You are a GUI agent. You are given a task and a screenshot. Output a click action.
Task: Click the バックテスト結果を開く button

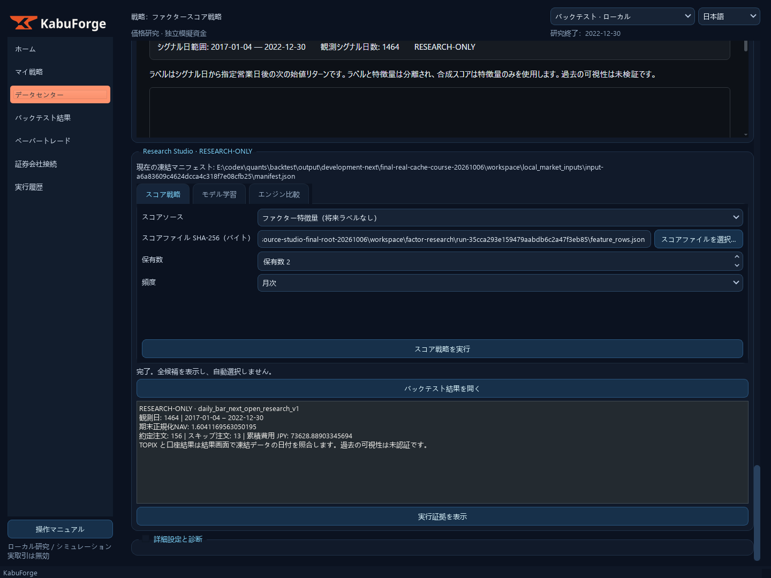click(442, 389)
